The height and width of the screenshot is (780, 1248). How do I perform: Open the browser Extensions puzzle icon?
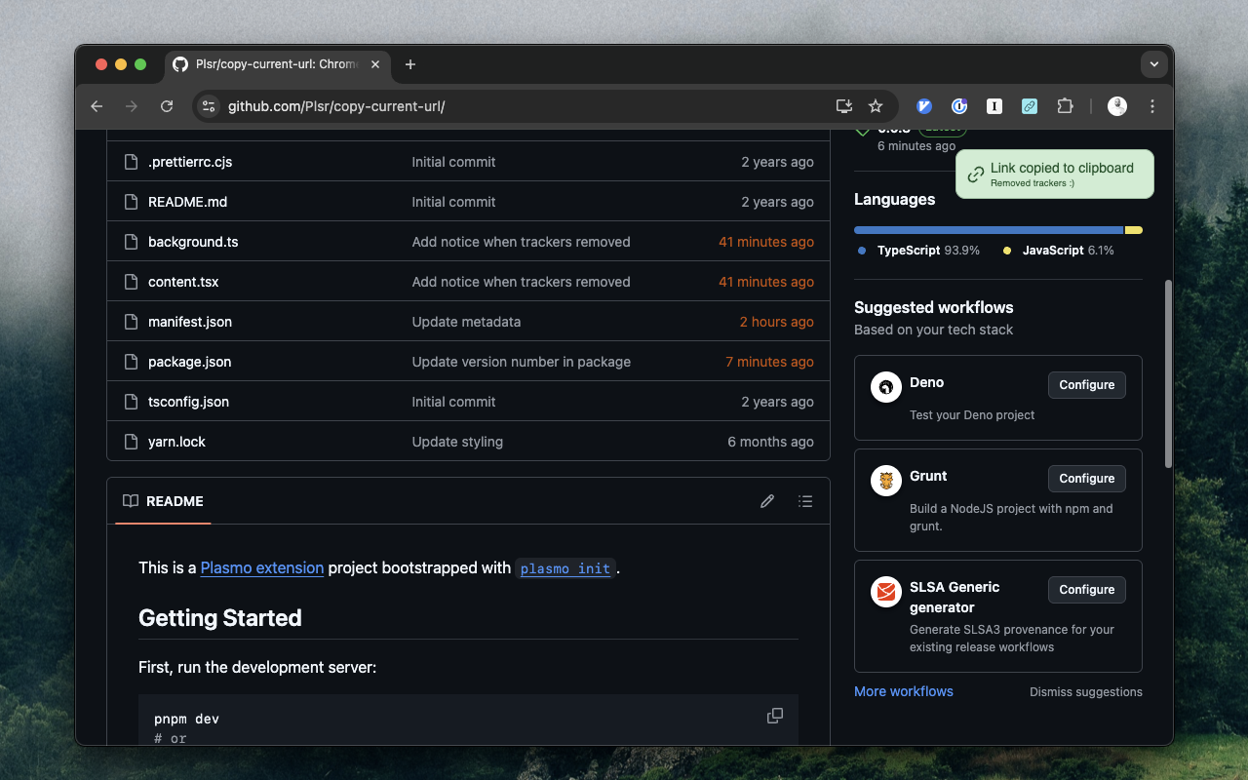pos(1065,106)
